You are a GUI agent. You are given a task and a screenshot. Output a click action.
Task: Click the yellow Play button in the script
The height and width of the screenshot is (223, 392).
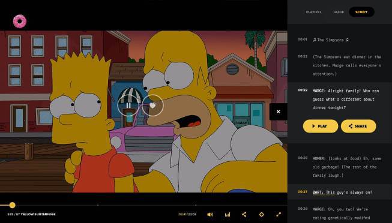321,126
